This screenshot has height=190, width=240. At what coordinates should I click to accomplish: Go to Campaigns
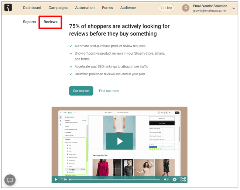(58, 8)
